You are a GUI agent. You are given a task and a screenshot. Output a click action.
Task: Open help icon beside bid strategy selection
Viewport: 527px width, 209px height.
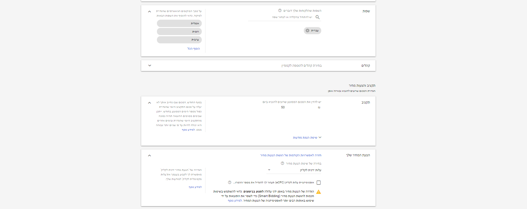pyautogui.click(x=282, y=163)
